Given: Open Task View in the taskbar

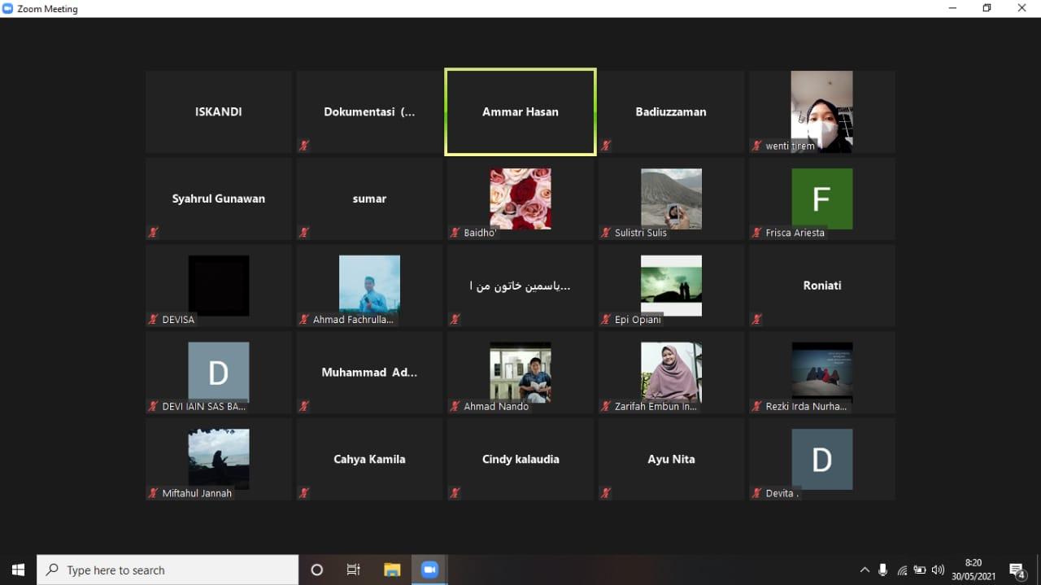Looking at the screenshot, I should tap(354, 570).
